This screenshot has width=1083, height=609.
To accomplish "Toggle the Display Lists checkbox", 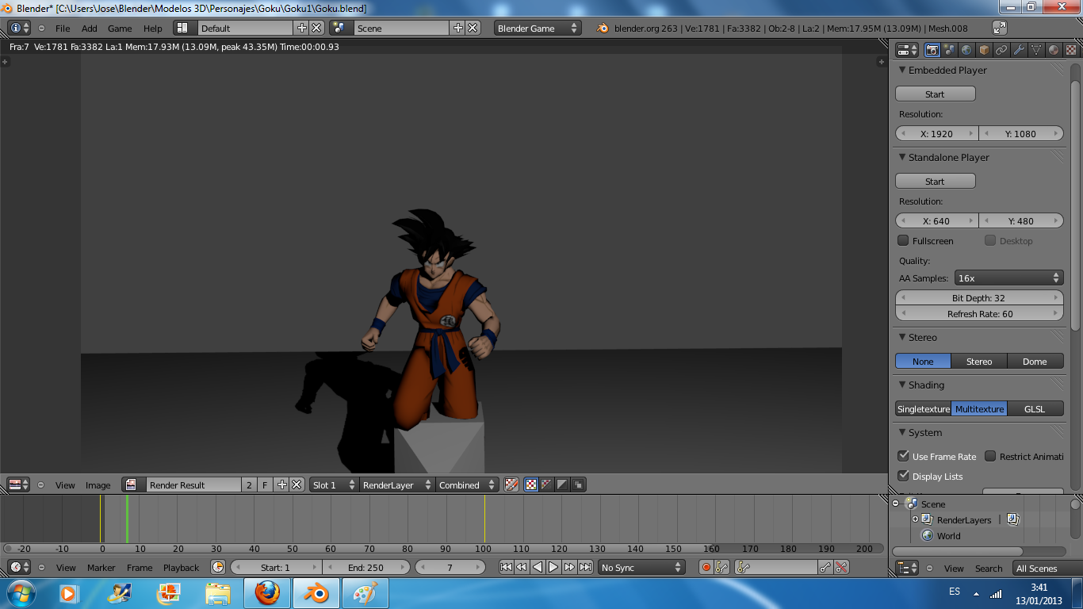I will [903, 476].
